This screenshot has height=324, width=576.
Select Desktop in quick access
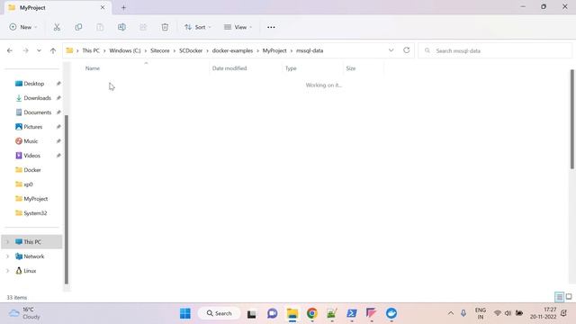click(x=33, y=84)
